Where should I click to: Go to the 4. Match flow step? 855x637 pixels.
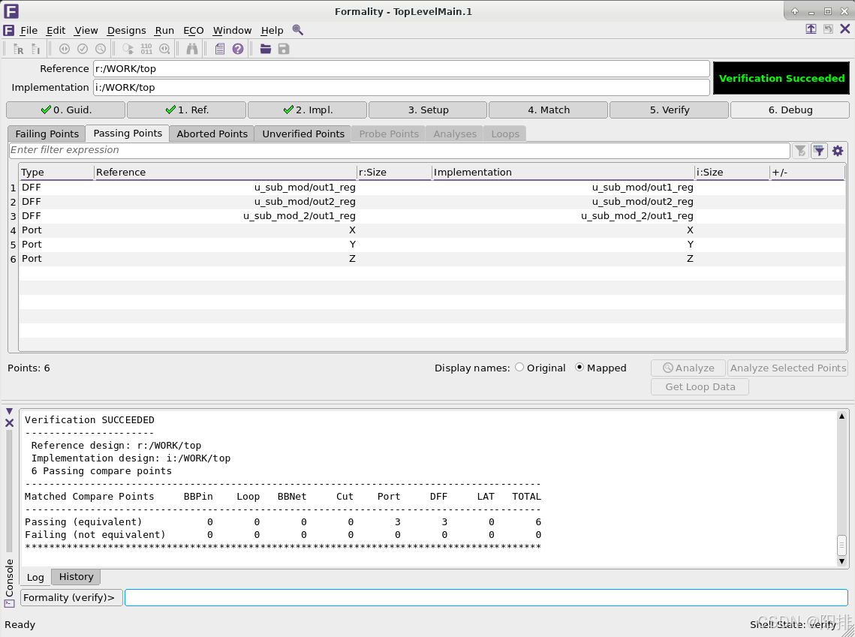[549, 110]
